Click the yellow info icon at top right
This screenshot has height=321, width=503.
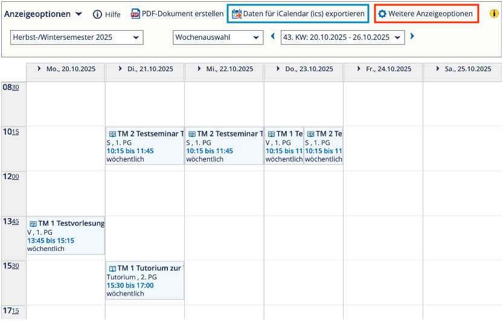[x=494, y=14]
